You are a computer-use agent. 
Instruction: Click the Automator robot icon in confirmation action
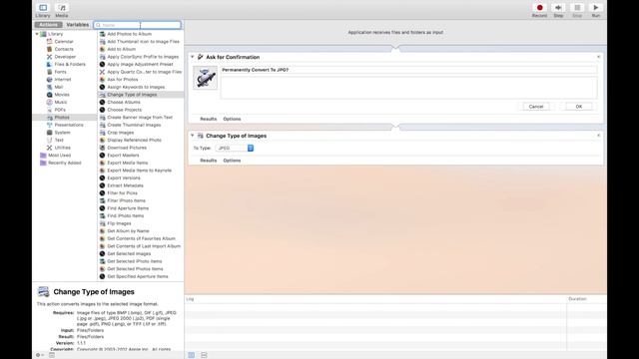point(205,78)
